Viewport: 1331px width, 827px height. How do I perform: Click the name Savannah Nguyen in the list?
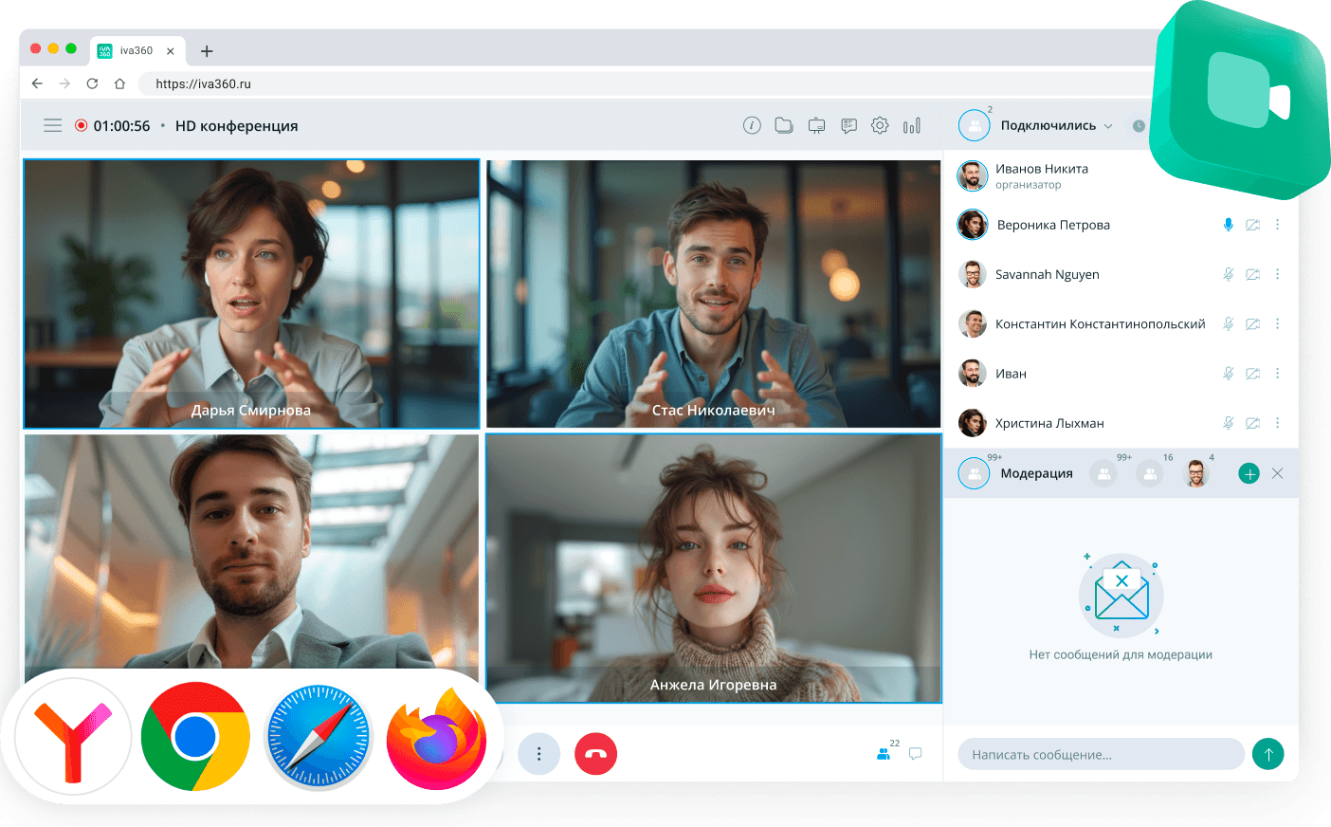[x=1047, y=274]
